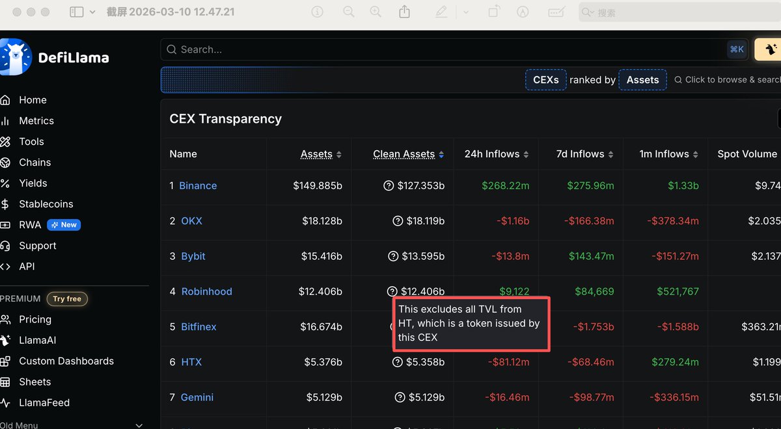Click the Try free button

[67, 299]
